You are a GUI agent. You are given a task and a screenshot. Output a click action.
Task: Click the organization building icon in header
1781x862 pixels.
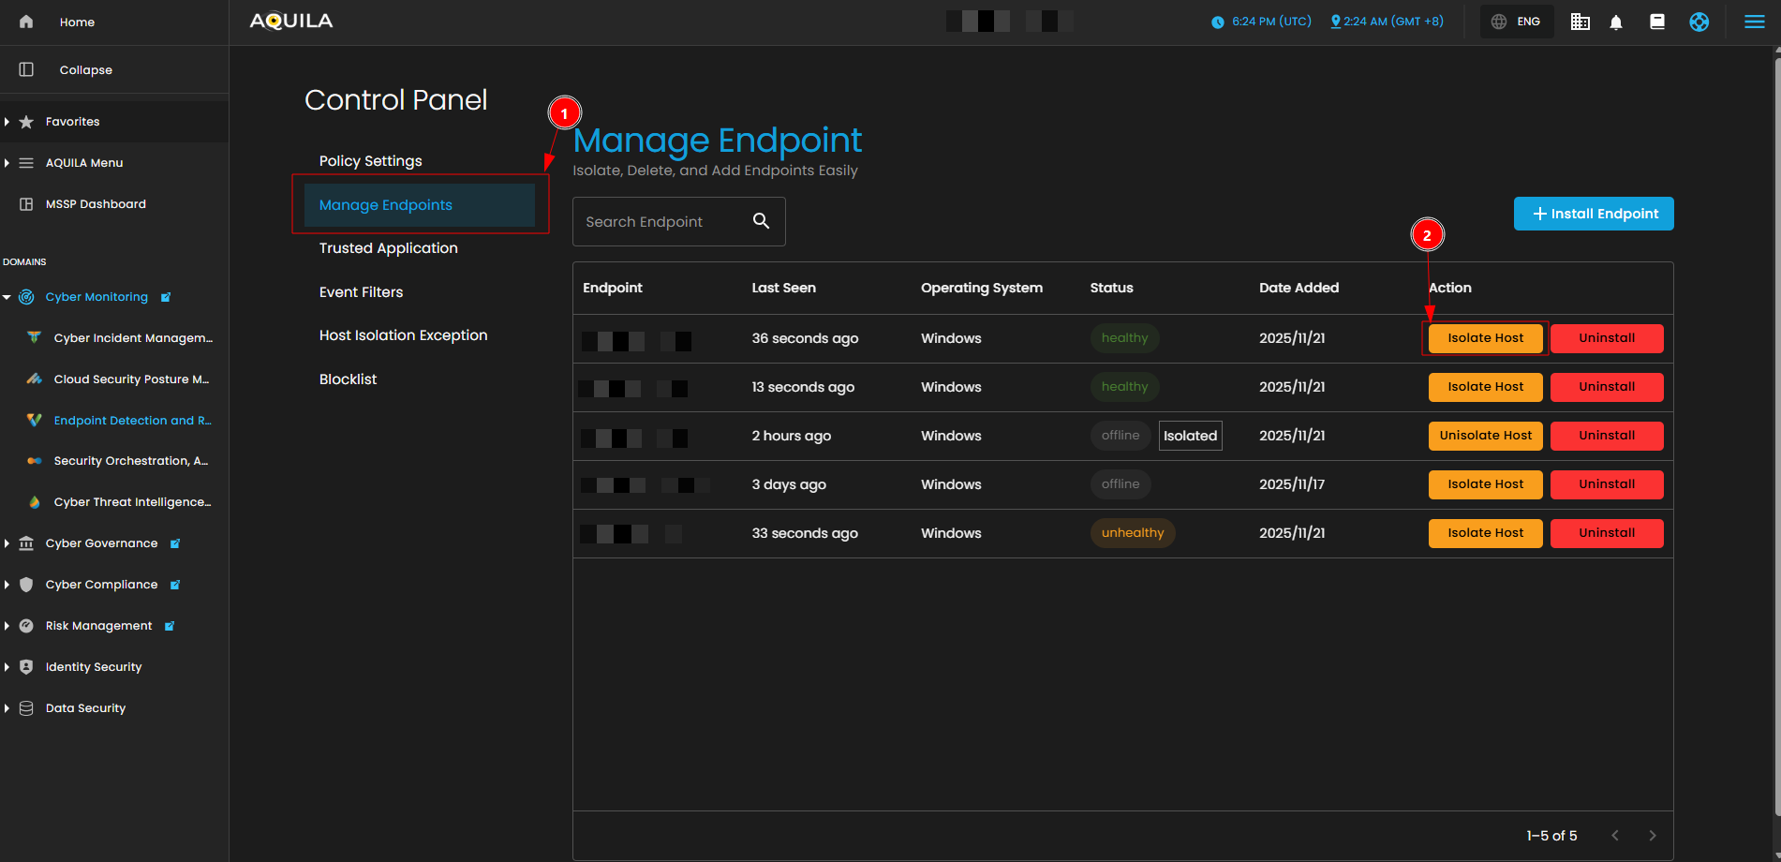click(x=1580, y=22)
